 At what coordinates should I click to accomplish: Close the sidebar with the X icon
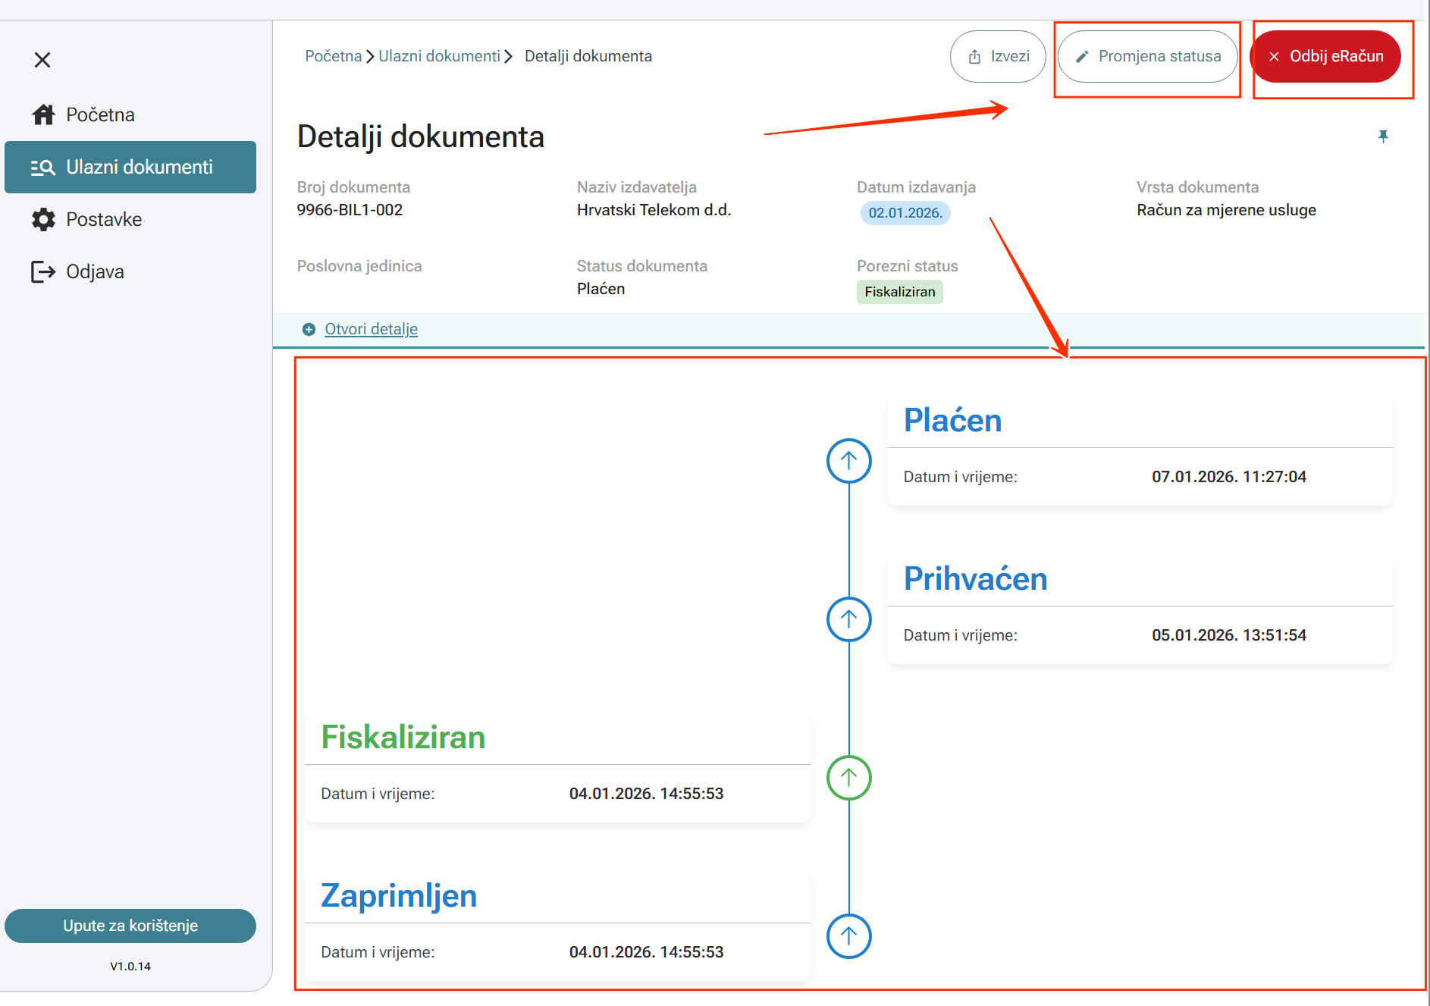(x=42, y=60)
